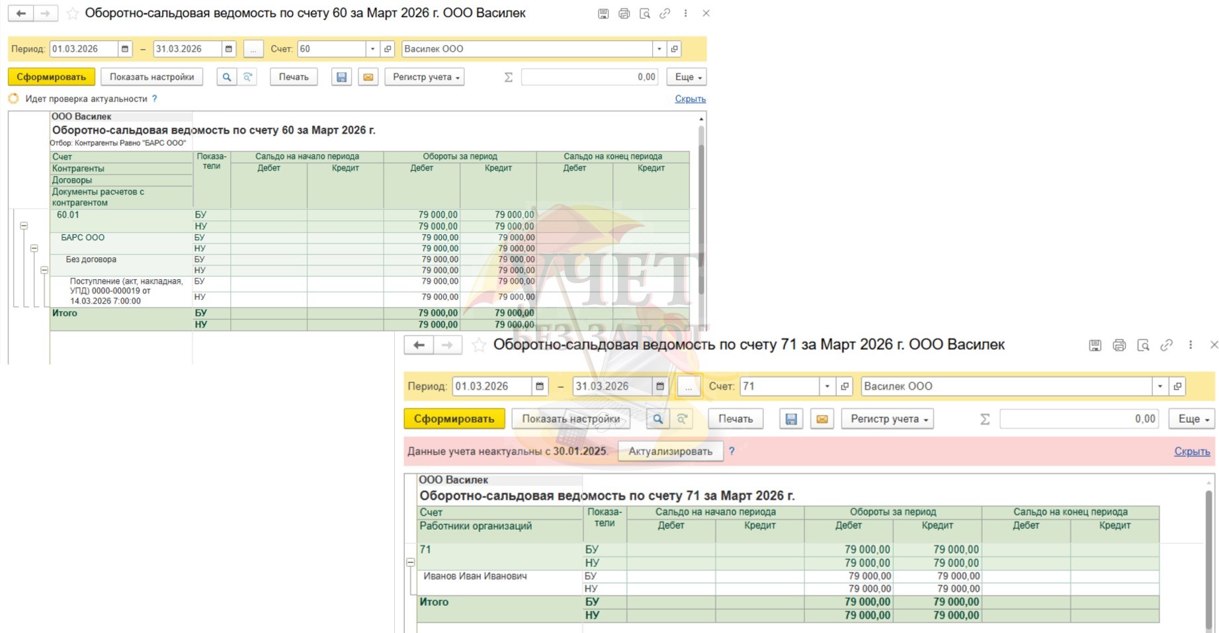
Task: Click the get link icon in account 60 title bar
Action: tap(665, 13)
